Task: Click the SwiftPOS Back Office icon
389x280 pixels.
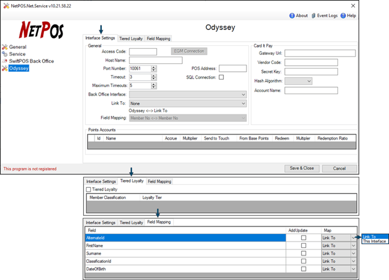Action: [x=5, y=61]
